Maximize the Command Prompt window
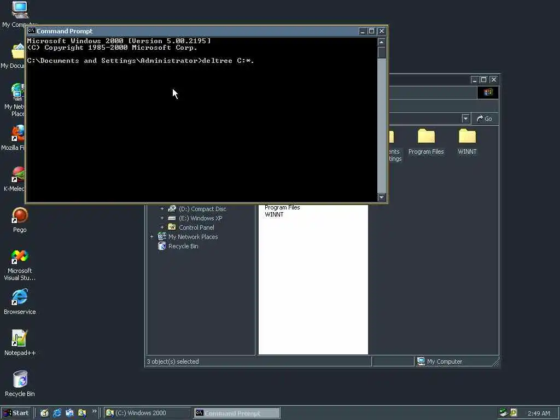Screen dimensions: 560x420 [371, 31]
